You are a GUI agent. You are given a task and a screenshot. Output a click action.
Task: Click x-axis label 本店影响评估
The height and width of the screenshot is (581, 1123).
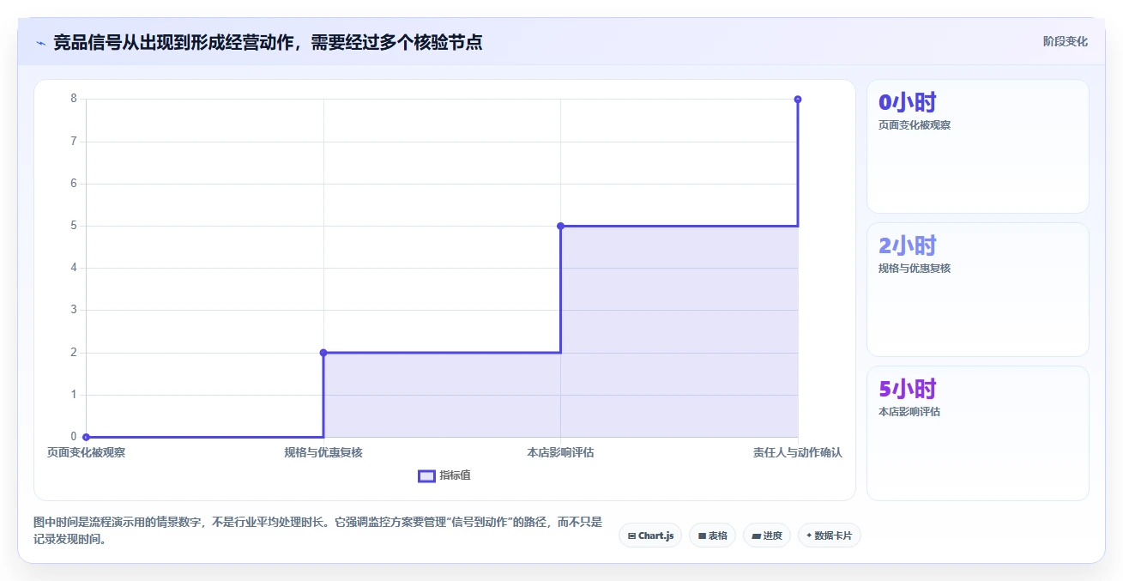click(x=560, y=452)
